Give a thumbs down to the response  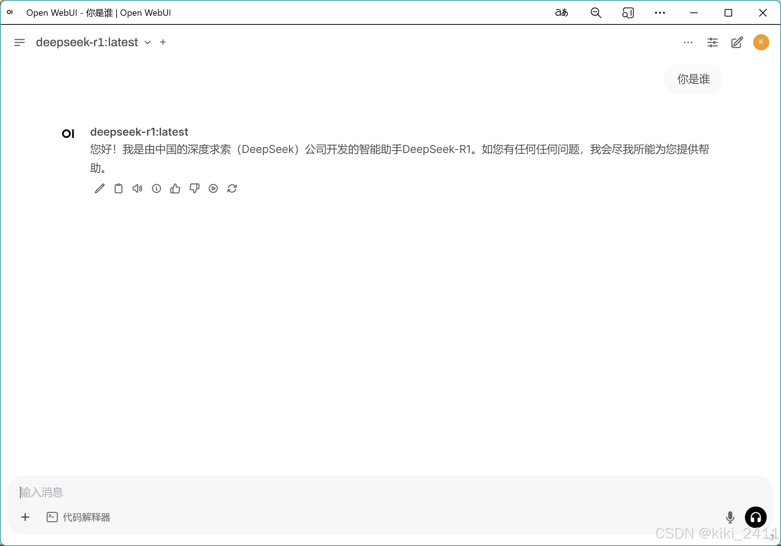point(194,189)
